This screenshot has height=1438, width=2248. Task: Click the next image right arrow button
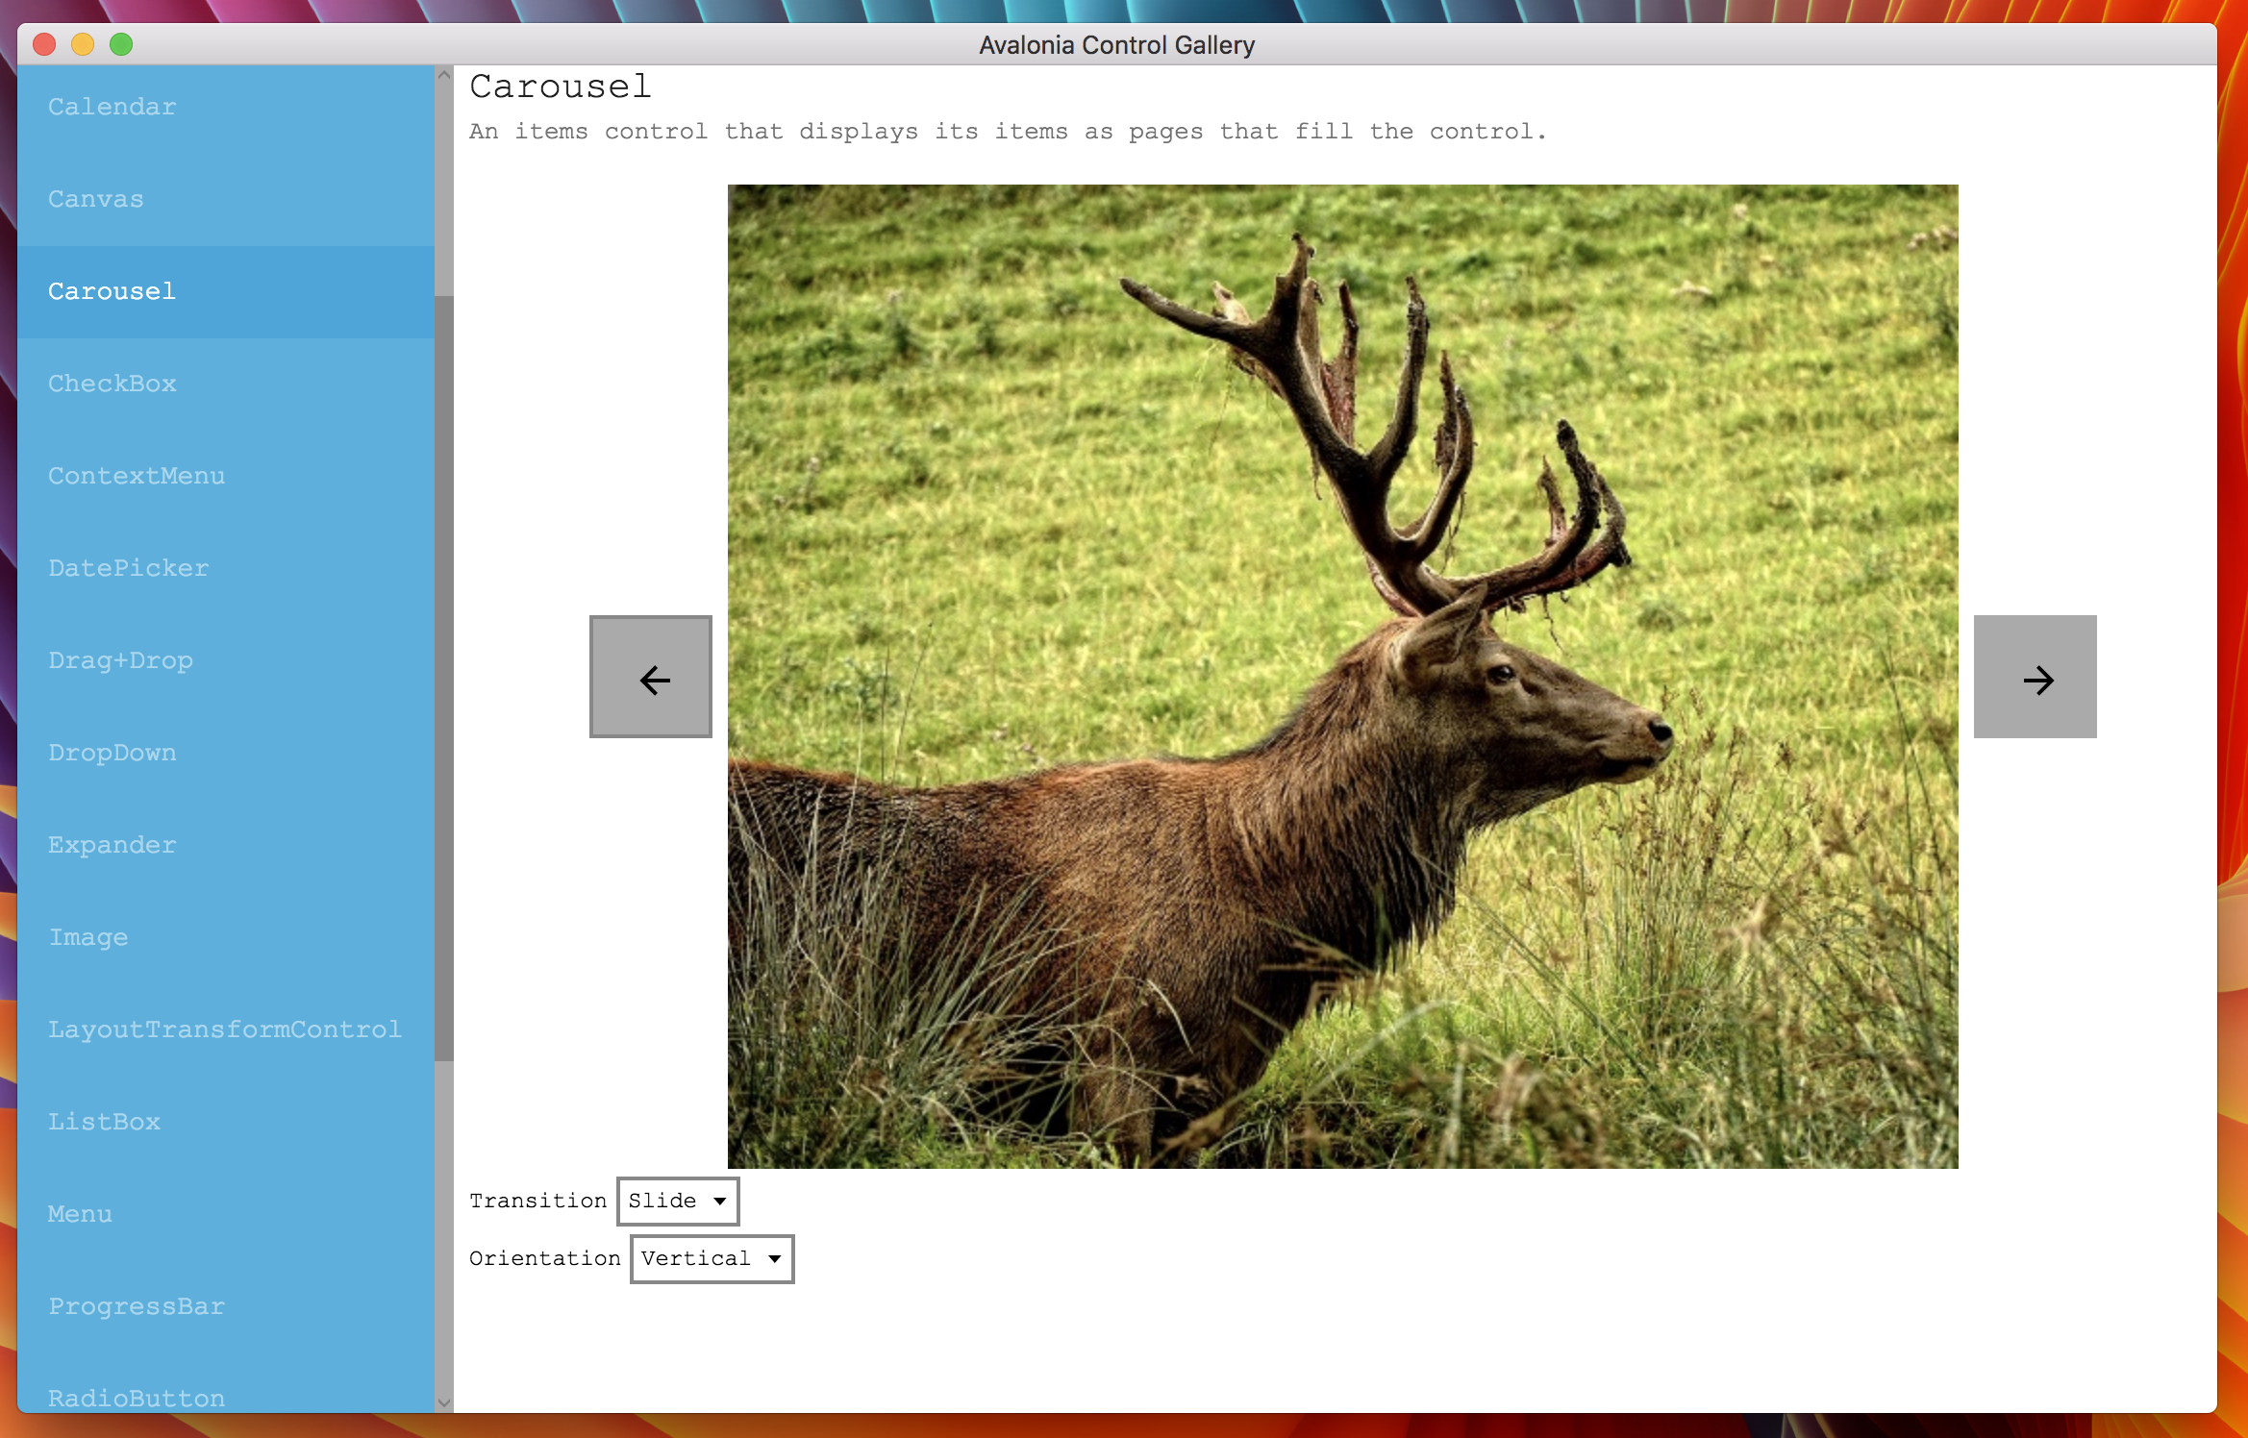pyautogui.click(x=2035, y=677)
